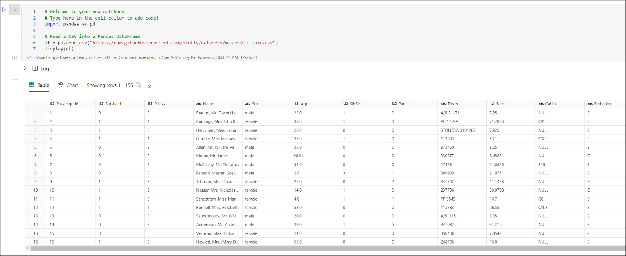Open the cell output ellipsis menu
Screen dimensions: 626x256
[15, 79]
